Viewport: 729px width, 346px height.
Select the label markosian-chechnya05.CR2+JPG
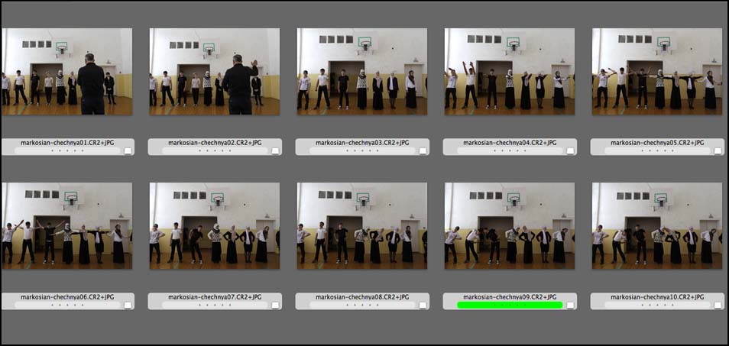coord(657,143)
